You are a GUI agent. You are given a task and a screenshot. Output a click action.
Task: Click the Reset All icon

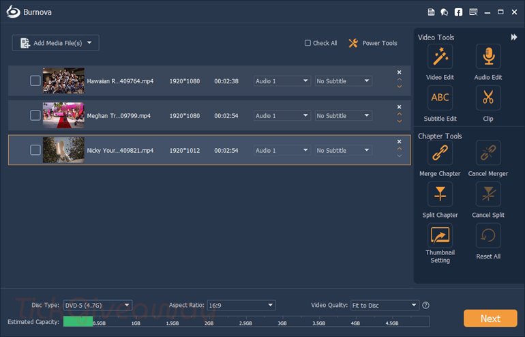[488, 235]
